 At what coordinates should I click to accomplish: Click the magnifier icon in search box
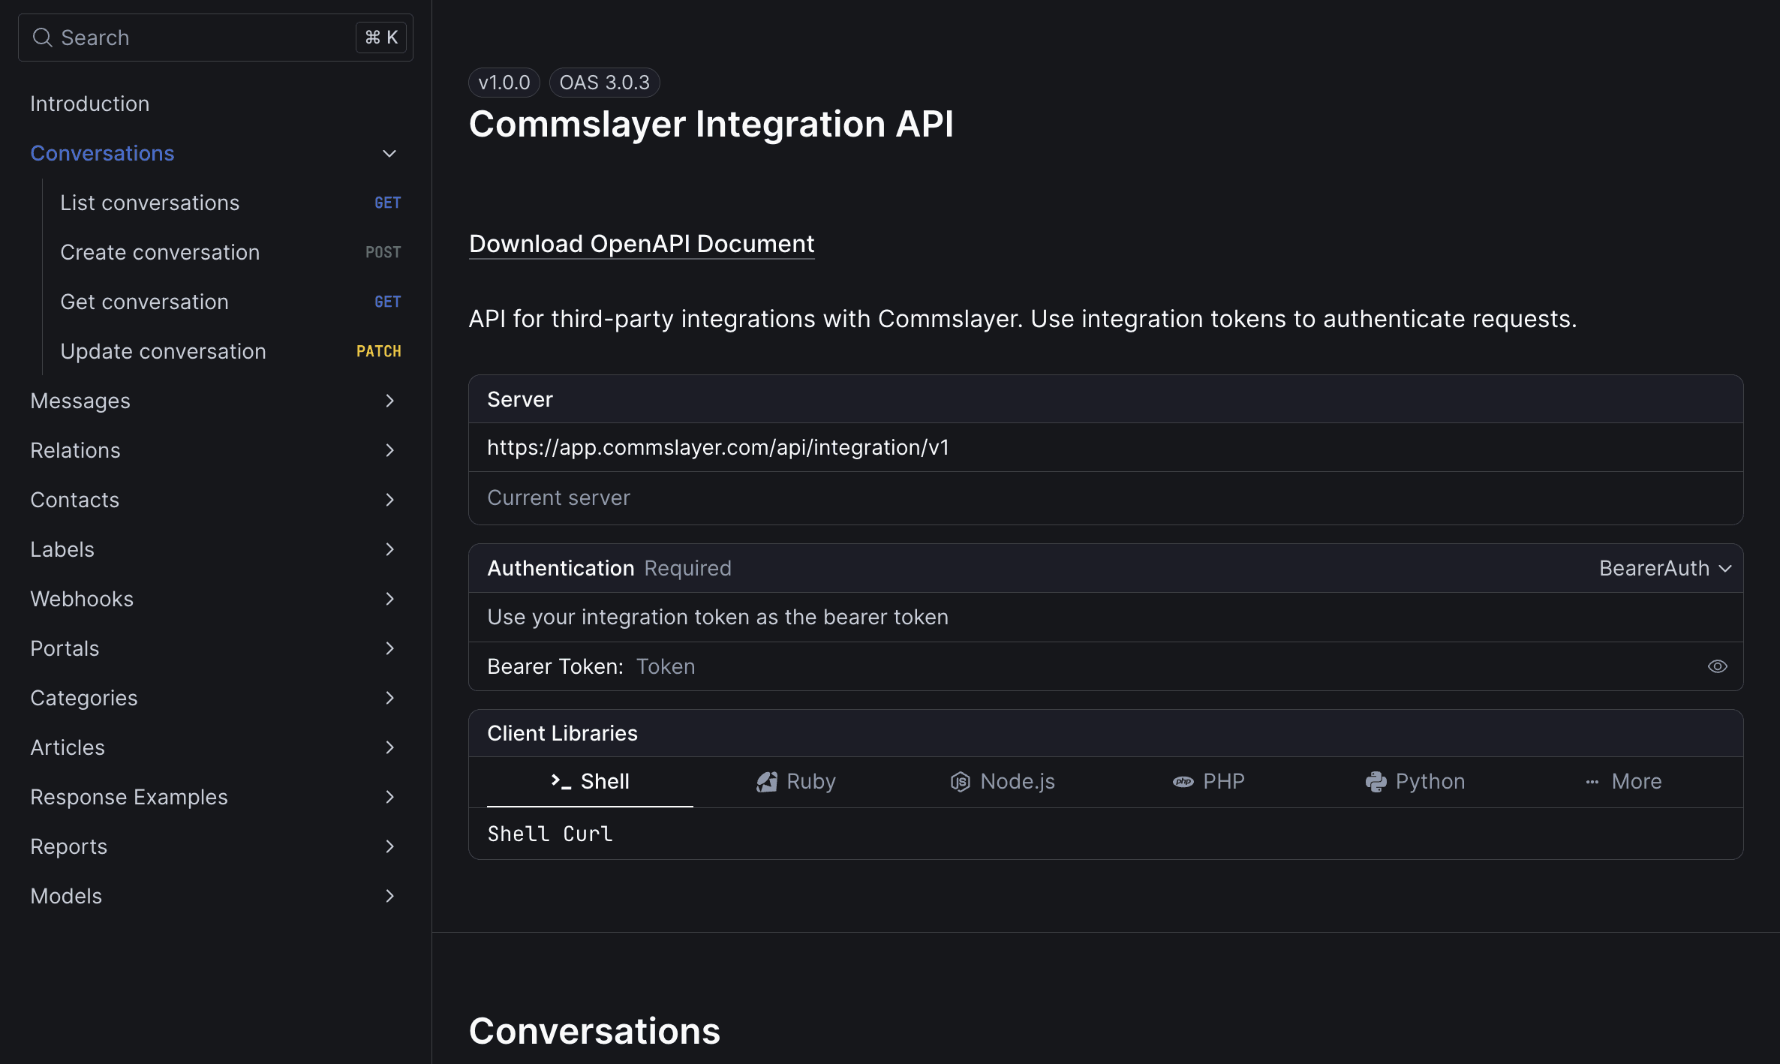tap(43, 38)
